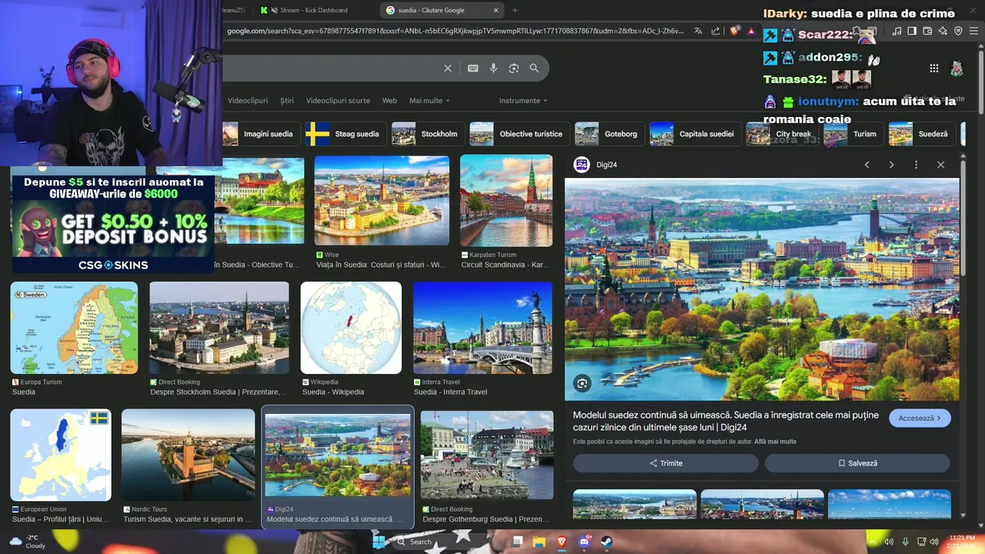Image resolution: width=985 pixels, height=554 pixels.
Task: Click the translate page icon in the address bar
Action: (698, 31)
